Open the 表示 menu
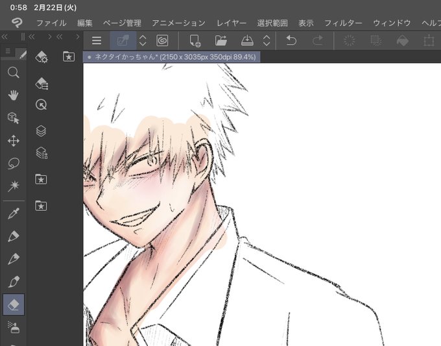The height and width of the screenshot is (346, 441). (x=306, y=23)
